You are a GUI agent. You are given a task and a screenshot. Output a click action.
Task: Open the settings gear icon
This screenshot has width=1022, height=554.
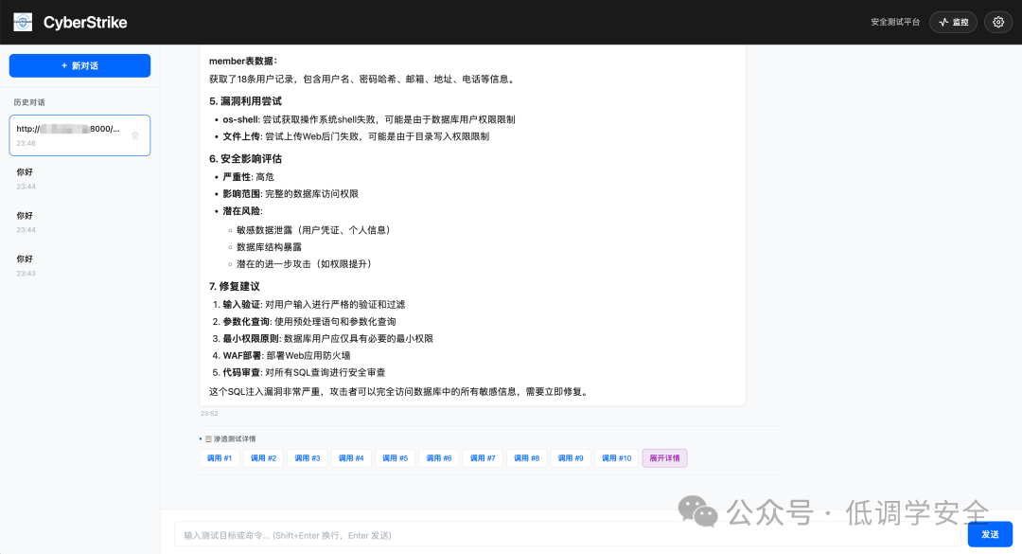[x=998, y=22]
